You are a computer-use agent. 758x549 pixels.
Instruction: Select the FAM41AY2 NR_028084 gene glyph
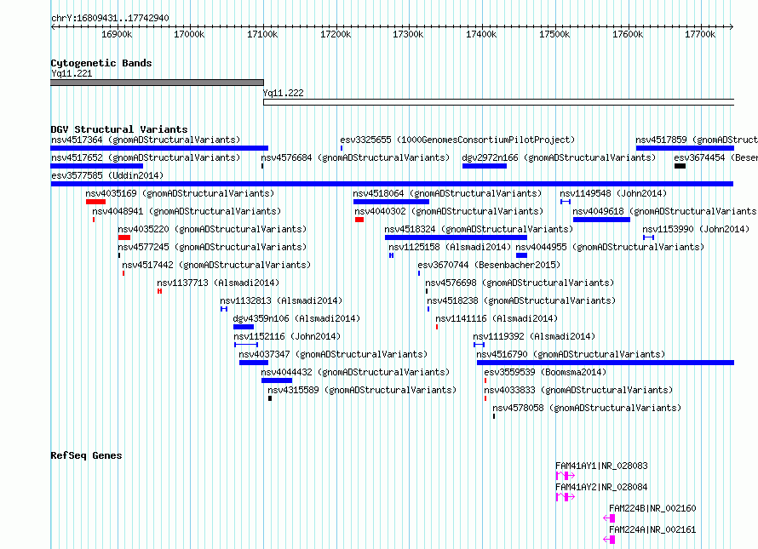click(x=566, y=497)
